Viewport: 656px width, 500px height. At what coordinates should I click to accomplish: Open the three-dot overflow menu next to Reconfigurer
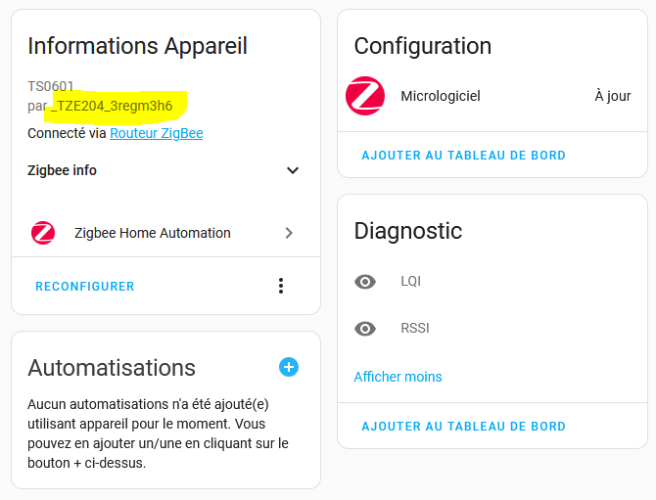tap(281, 286)
